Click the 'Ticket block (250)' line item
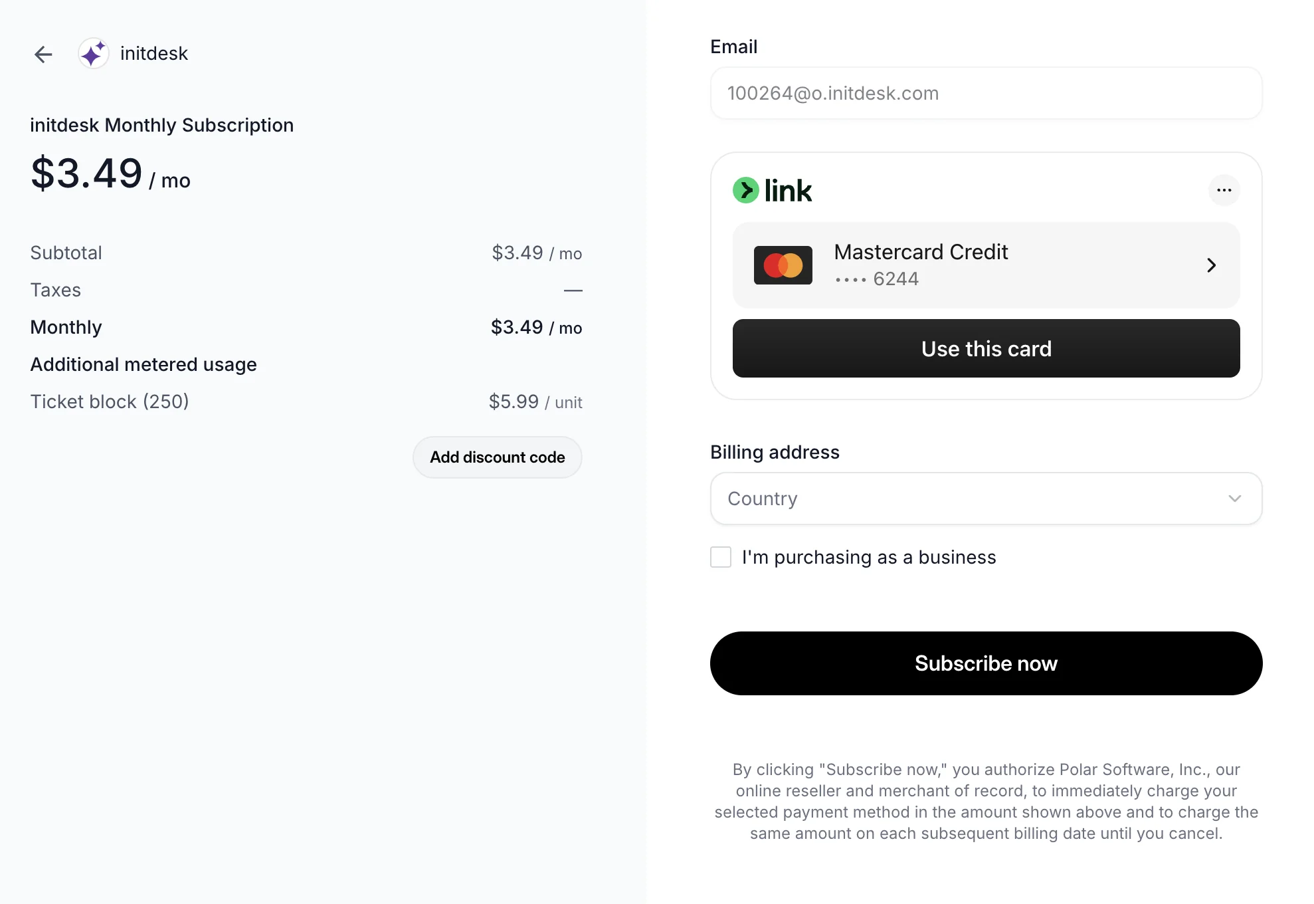Image resolution: width=1314 pixels, height=904 pixels. [109, 401]
